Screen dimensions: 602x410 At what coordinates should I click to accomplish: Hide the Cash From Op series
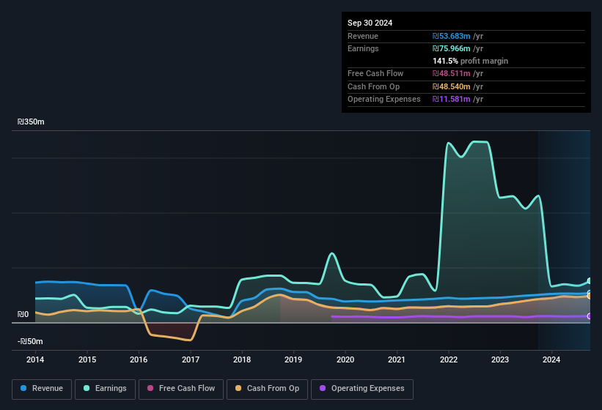tap(267, 389)
